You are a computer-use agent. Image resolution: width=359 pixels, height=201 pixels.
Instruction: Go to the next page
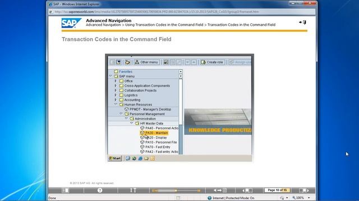(x=304, y=190)
